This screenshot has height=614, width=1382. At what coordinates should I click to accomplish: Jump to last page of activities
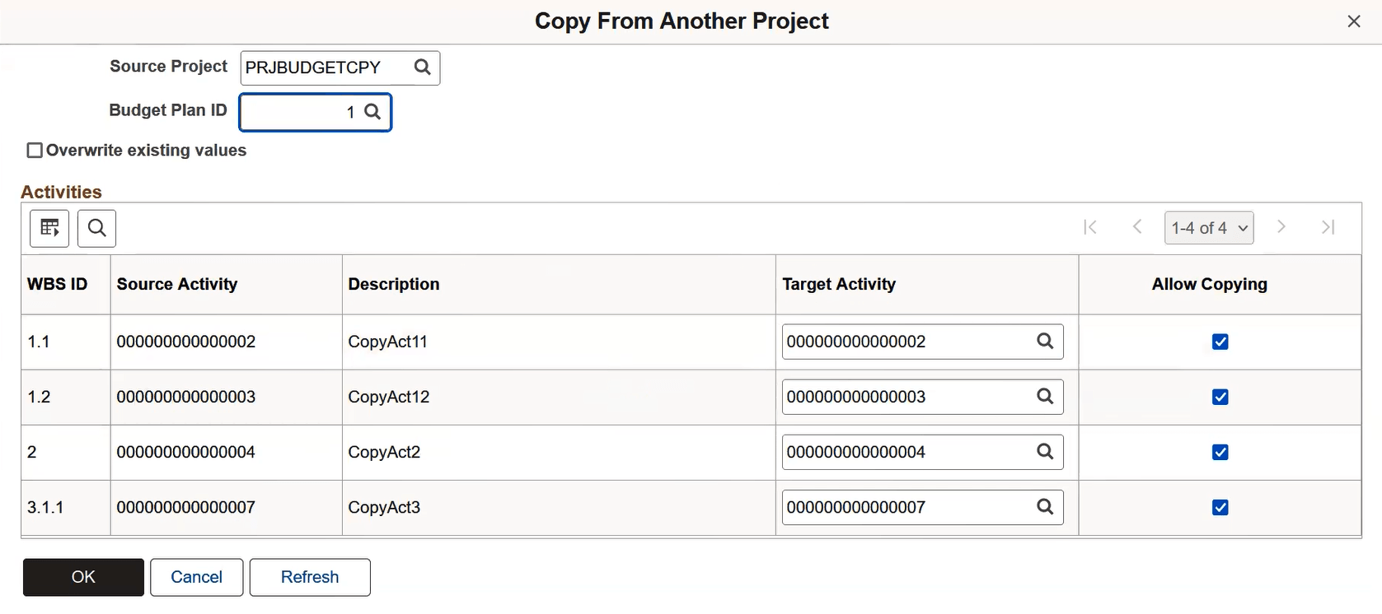[x=1328, y=227]
